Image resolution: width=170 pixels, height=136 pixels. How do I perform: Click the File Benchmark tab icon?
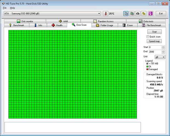(144, 25)
